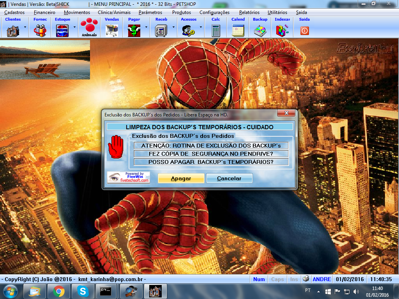Click the Backup disc icon
The width and height of the screenshot is (399, 299).
coord(260,30)
